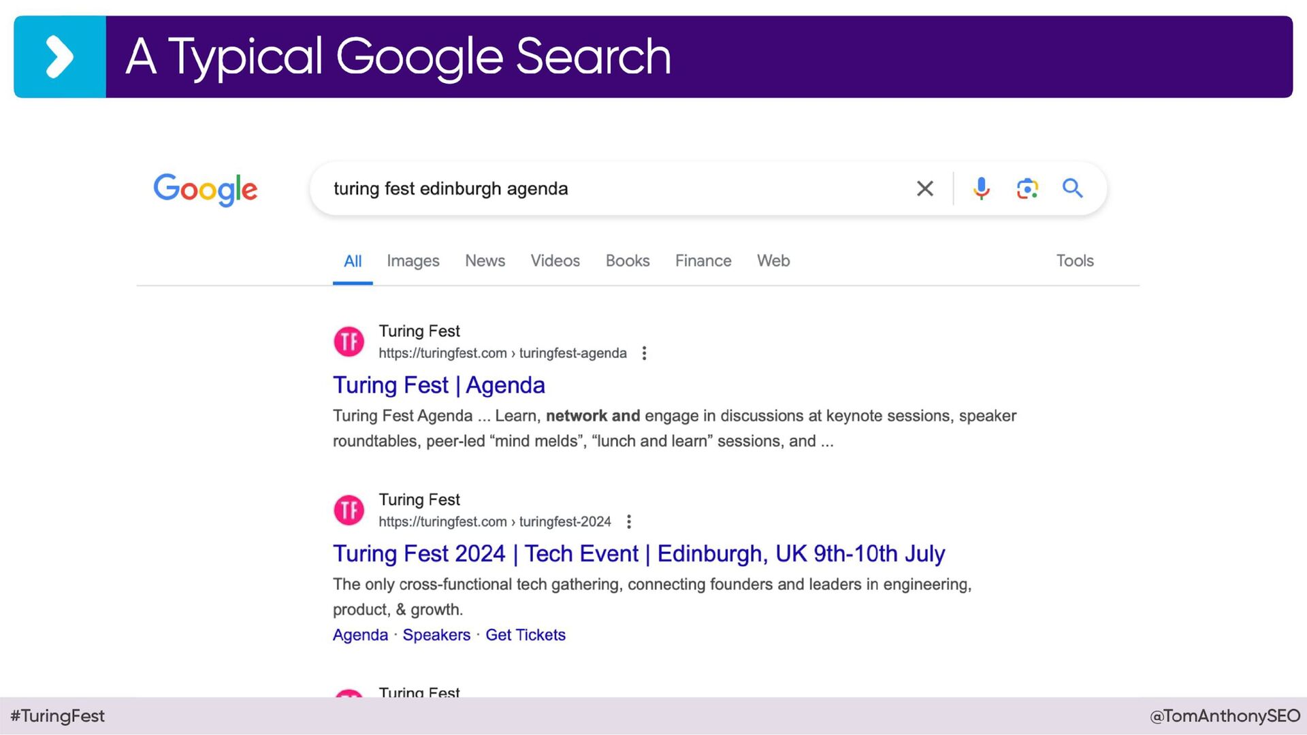Viewport: 1307px width, 735px height.
Task: Click the turingfest-agenda URL breadcrumb
Action: (x=502, y=353)
